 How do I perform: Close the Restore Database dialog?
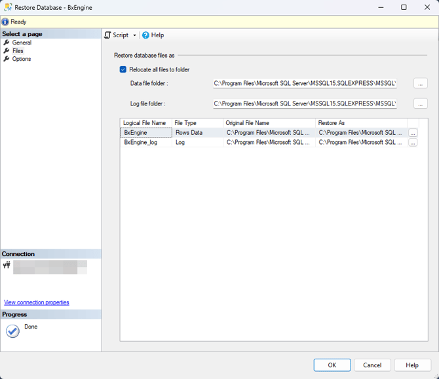(x=427, y=7)
